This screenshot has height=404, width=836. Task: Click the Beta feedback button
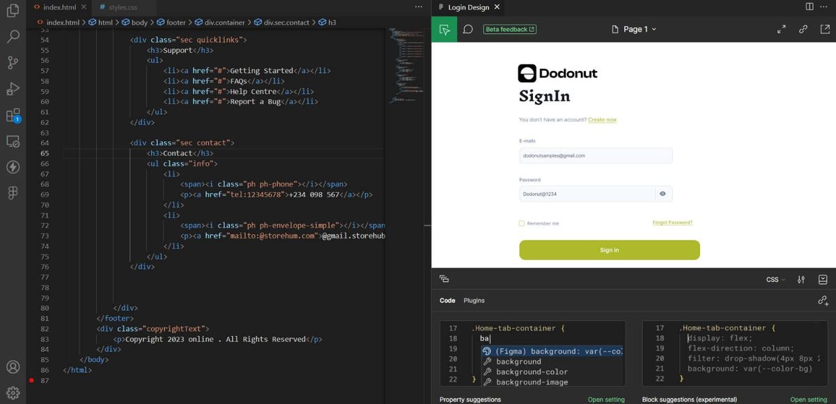pos(510,29)
